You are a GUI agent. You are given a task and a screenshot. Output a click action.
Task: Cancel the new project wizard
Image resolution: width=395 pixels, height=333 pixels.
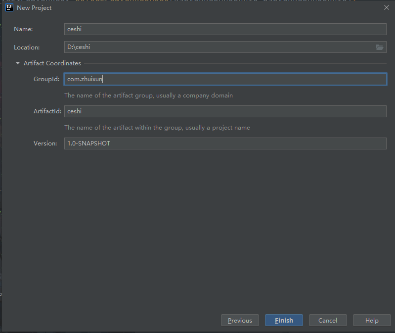click(328, 321)
